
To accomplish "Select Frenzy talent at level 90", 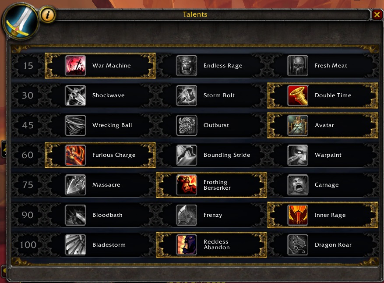I will tap(211, 215).
